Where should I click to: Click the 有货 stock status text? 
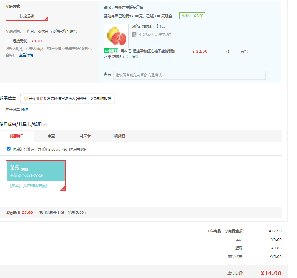coord(244,52)
